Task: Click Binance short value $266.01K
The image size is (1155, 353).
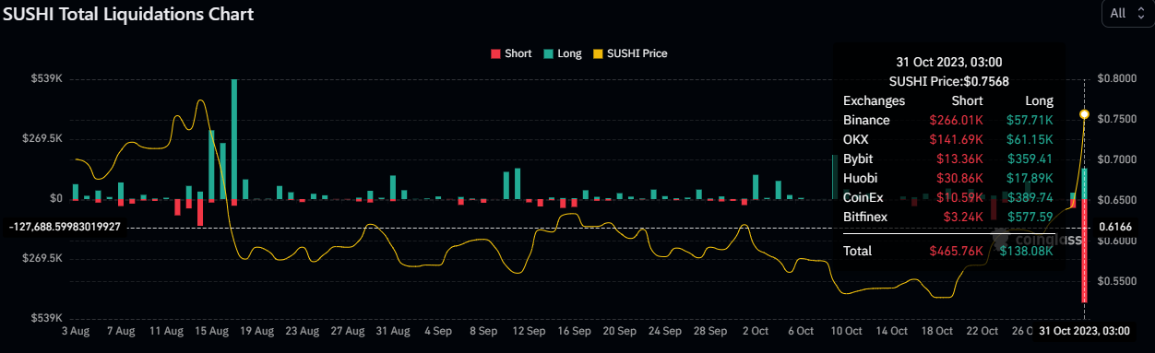Action: 956,120
